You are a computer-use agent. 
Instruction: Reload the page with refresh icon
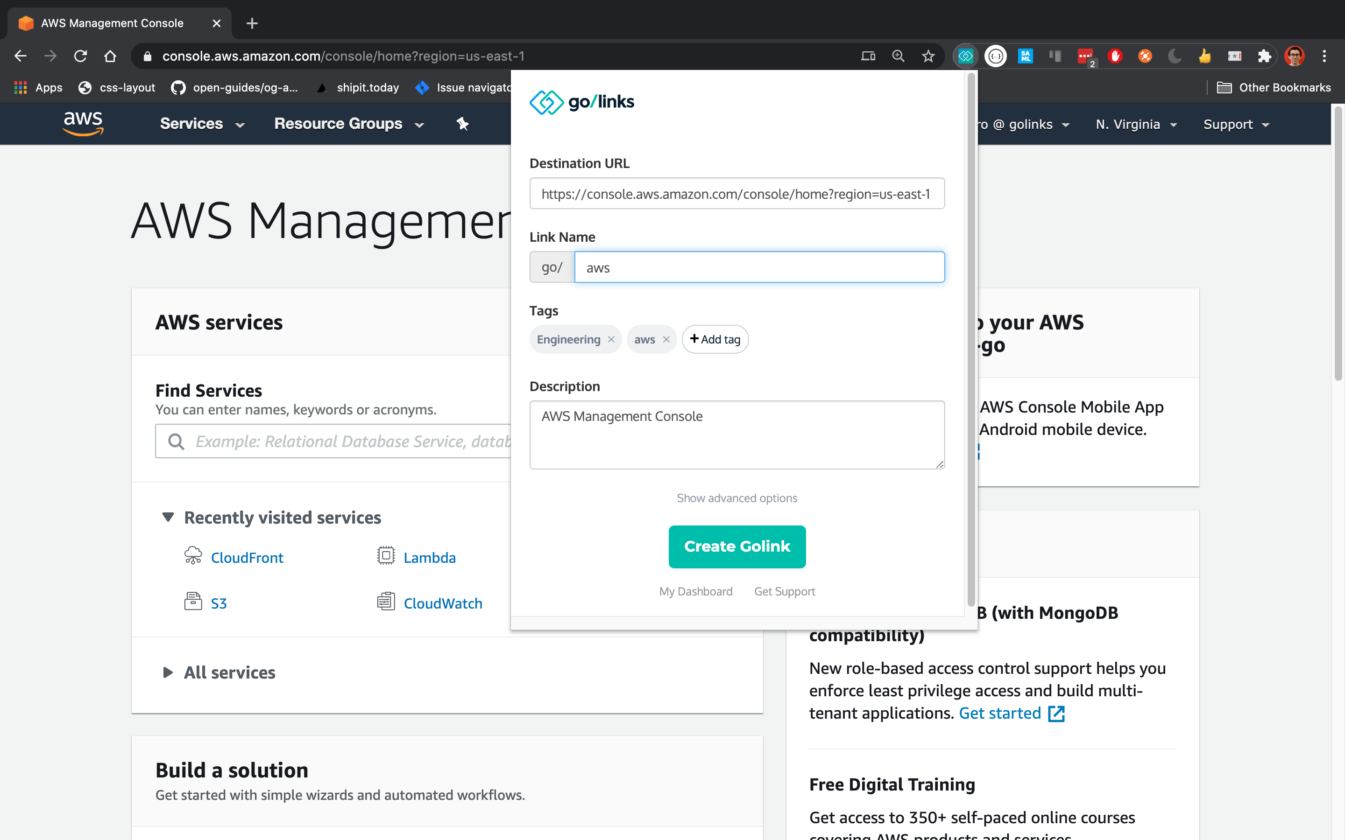[81, 56]
